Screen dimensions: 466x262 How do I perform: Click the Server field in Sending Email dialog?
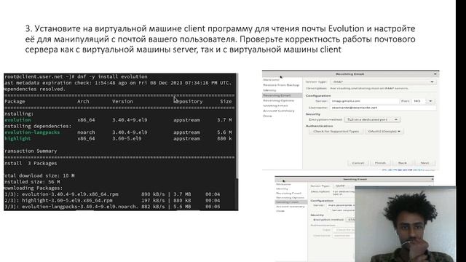coord(341,205)
